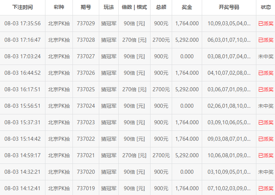Click 1,764.000 prize in row 737023
This screenshot has width=275, height=195.
click(x=187, y=122)
